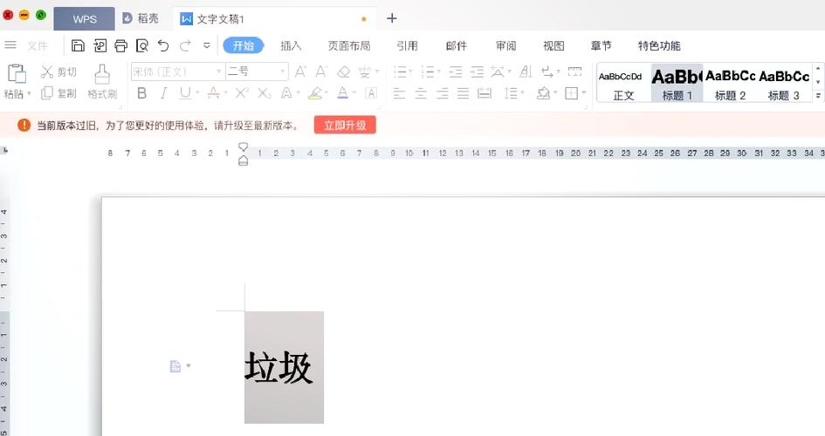Click the clear formatting eraser icon

point(344,72)
